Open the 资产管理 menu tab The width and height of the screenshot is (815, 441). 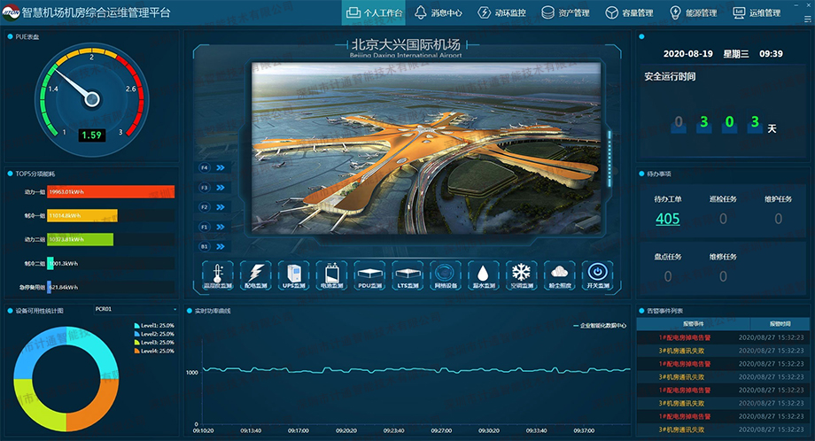tap(565, 13)
